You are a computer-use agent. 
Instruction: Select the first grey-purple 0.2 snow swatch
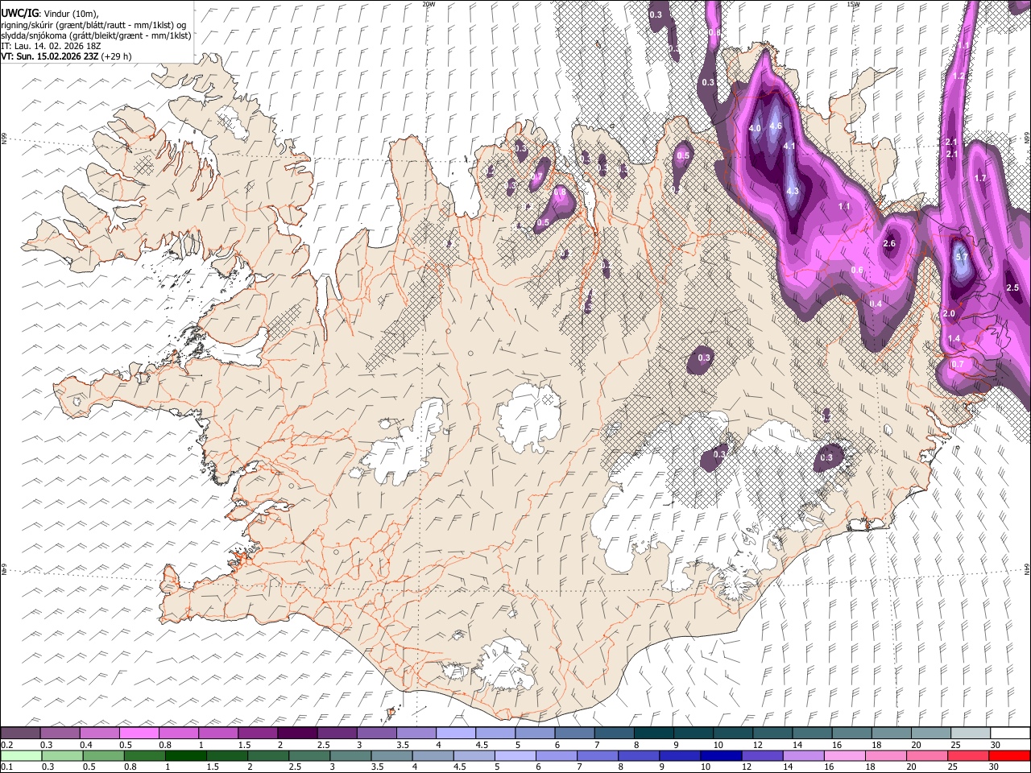(20, 734)
